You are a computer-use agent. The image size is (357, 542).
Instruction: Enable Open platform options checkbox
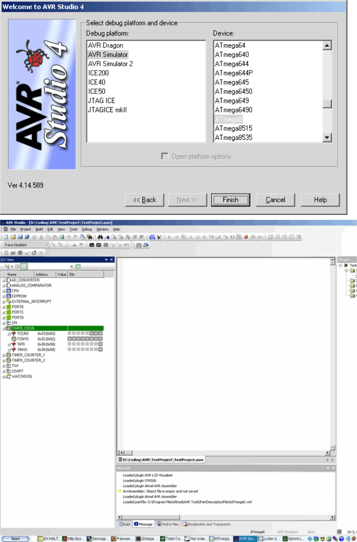click(x=165, y=156)
